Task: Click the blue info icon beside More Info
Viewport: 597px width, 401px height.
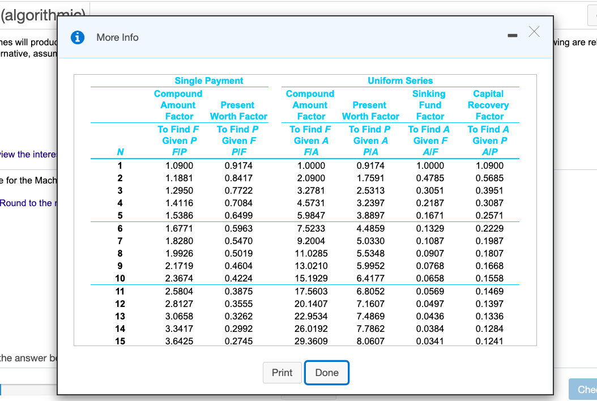Action: tap(78, 37)
